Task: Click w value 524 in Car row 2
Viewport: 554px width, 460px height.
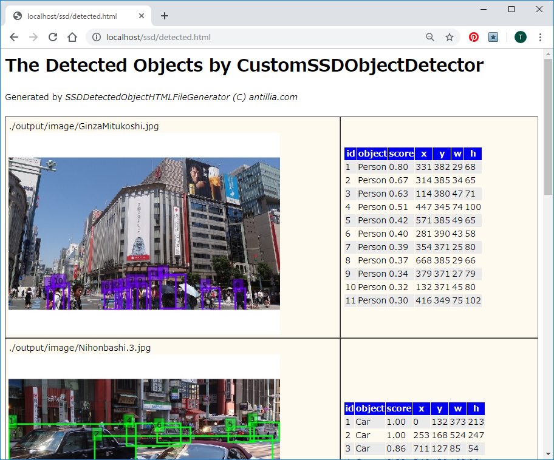Action: click(458, 435)
